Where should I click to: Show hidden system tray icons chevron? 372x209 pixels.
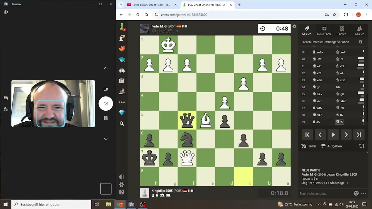pos(319,204)
